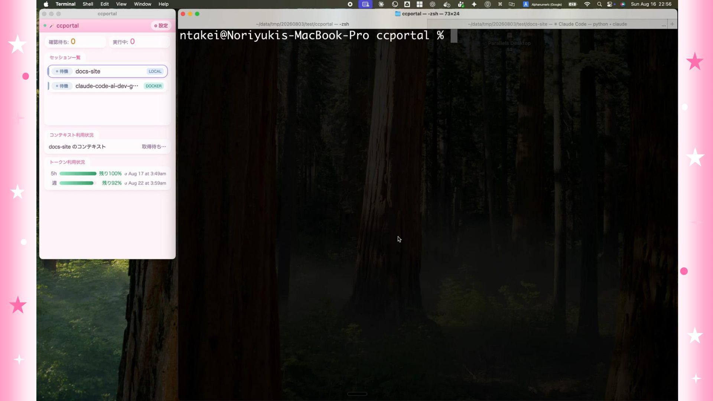
Task: Click the docs-site のコンテキスト row
Action: pos(107,147)
